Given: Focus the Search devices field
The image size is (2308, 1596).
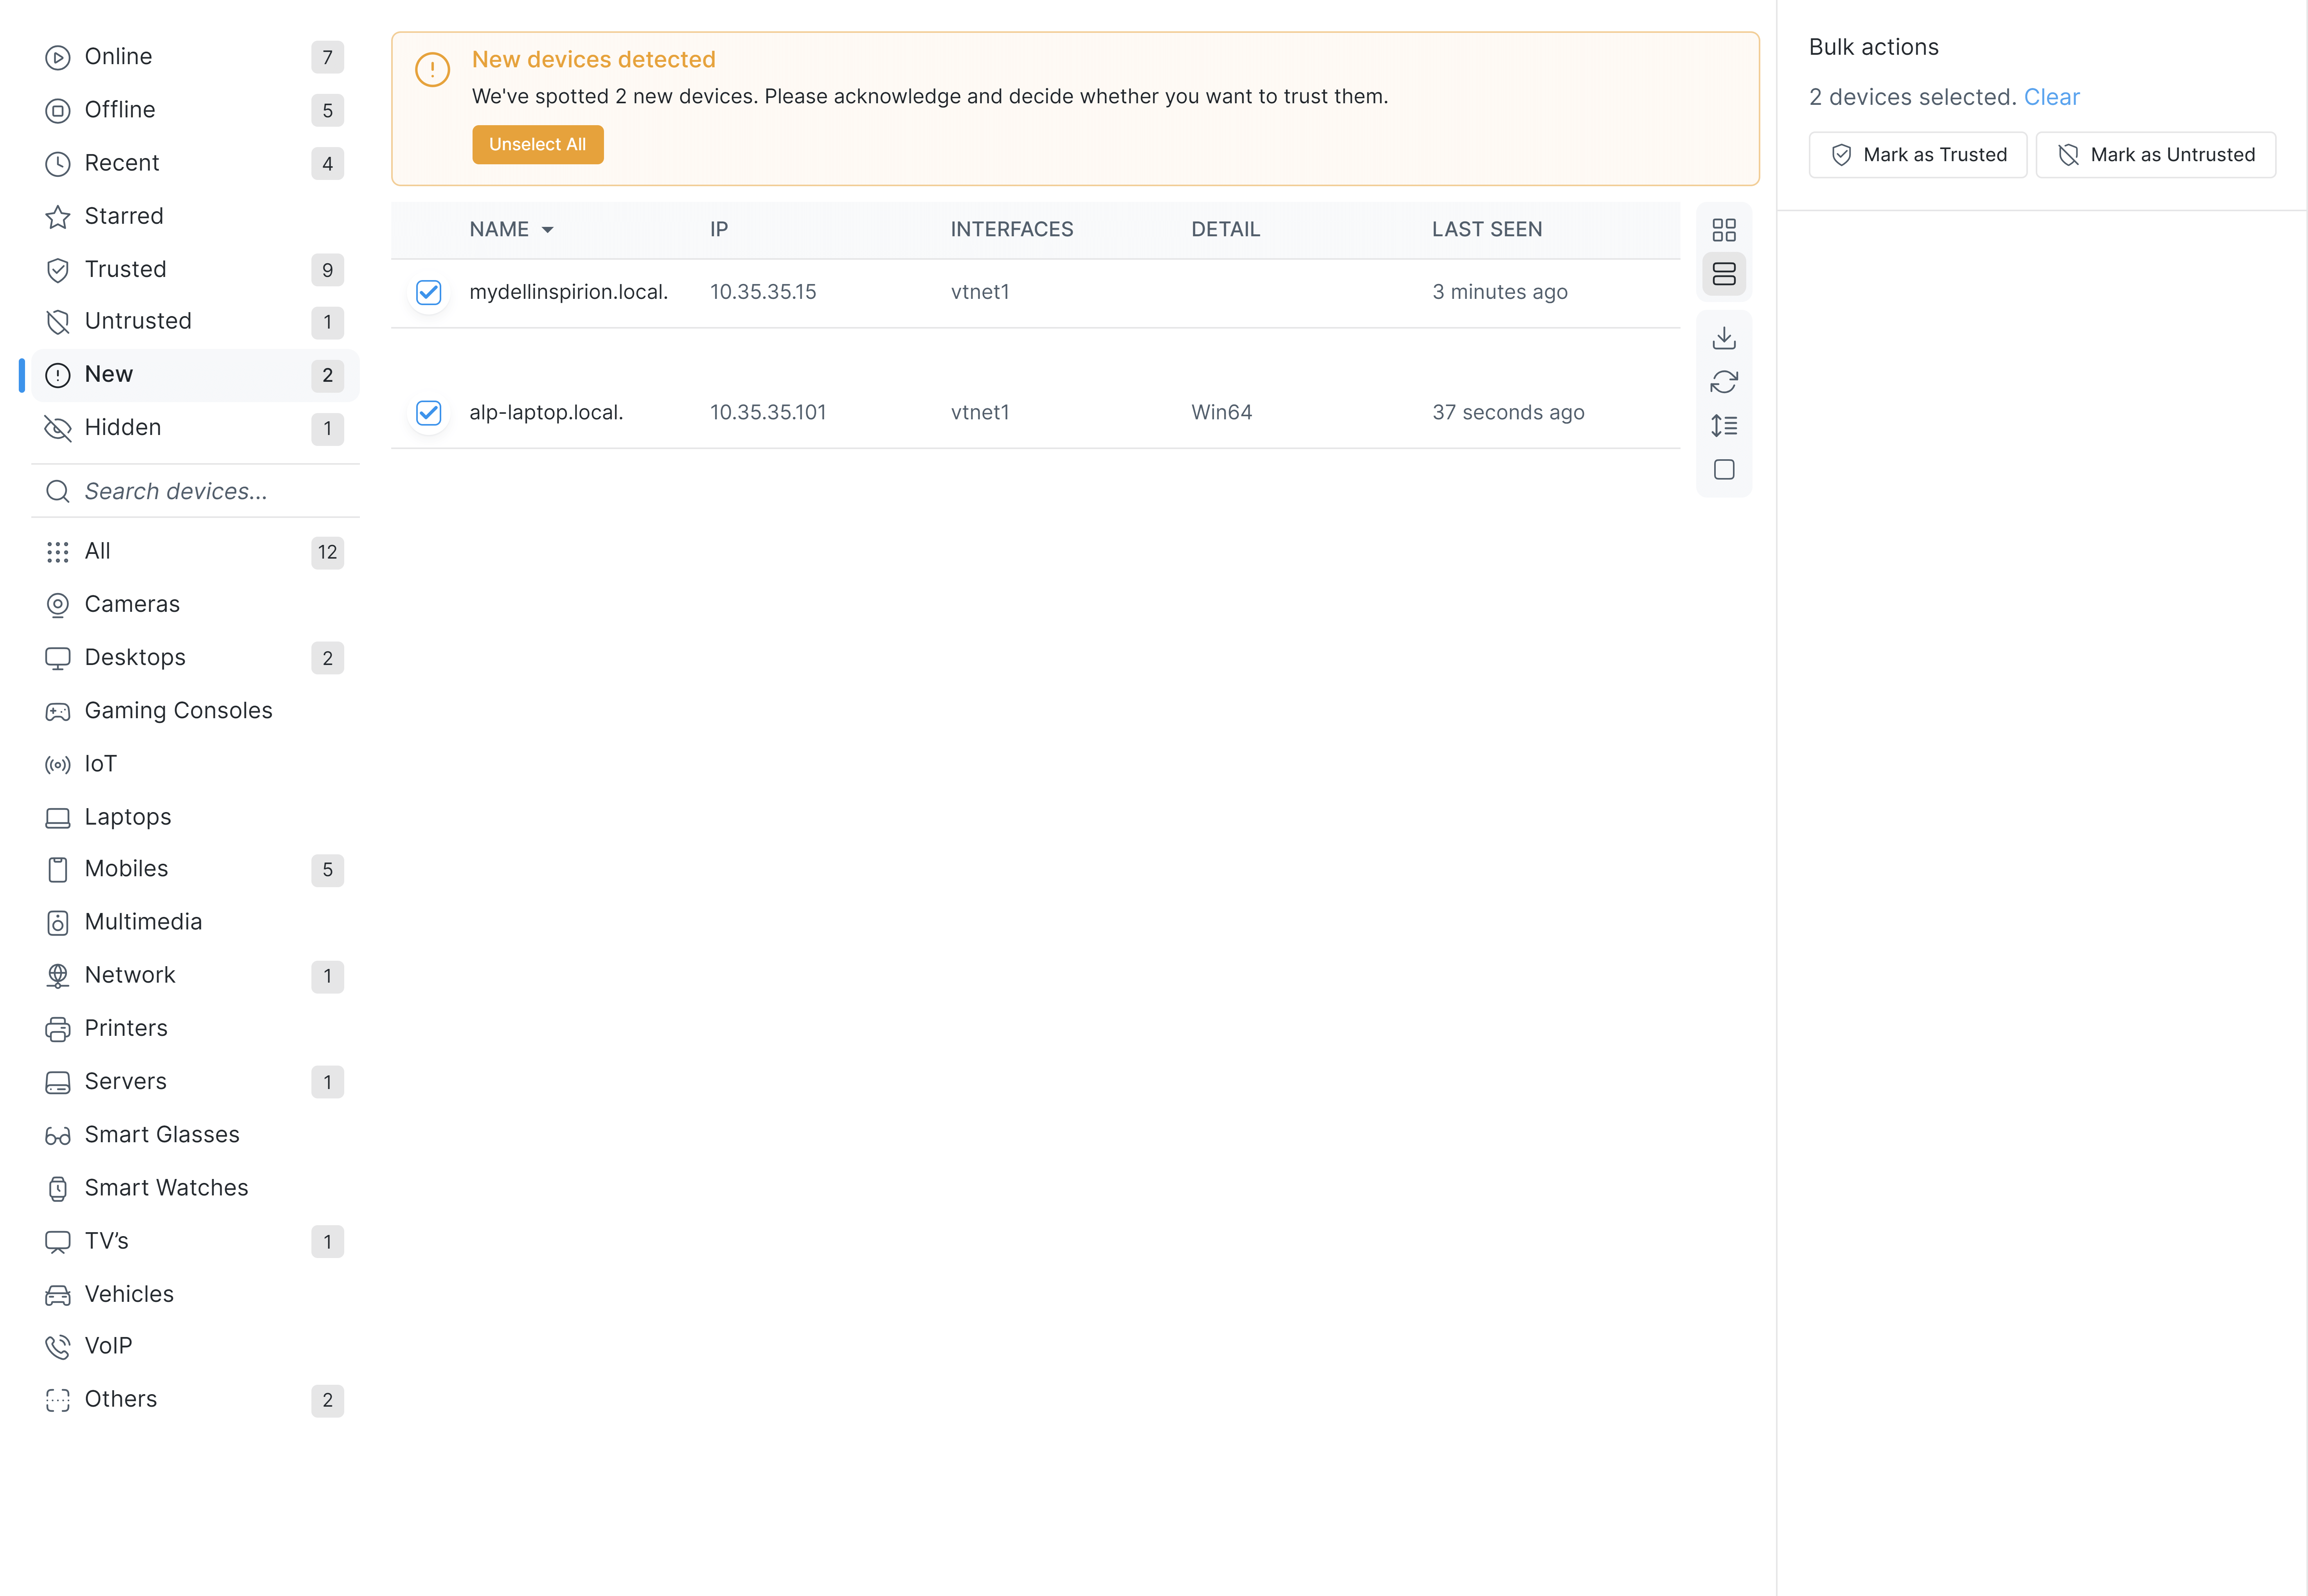Looking at the screenshot, I should pos(196,491).
